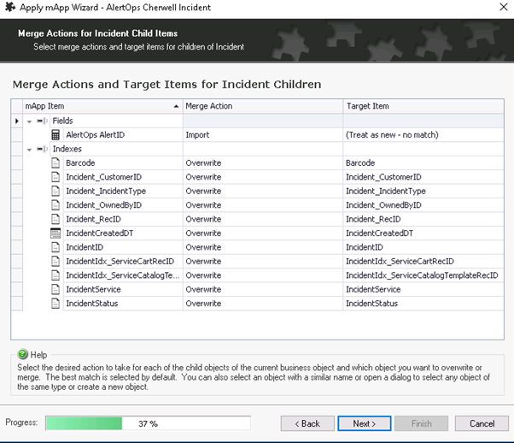Click the IncidentCreatedDT index icon
The height and width of the screenshot is (443, 514).
point(55,233)
